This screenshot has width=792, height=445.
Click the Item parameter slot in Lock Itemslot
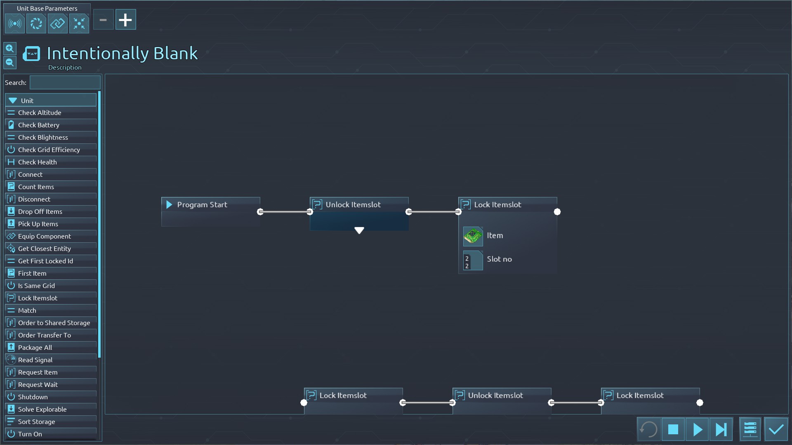(x=473, y=236)
